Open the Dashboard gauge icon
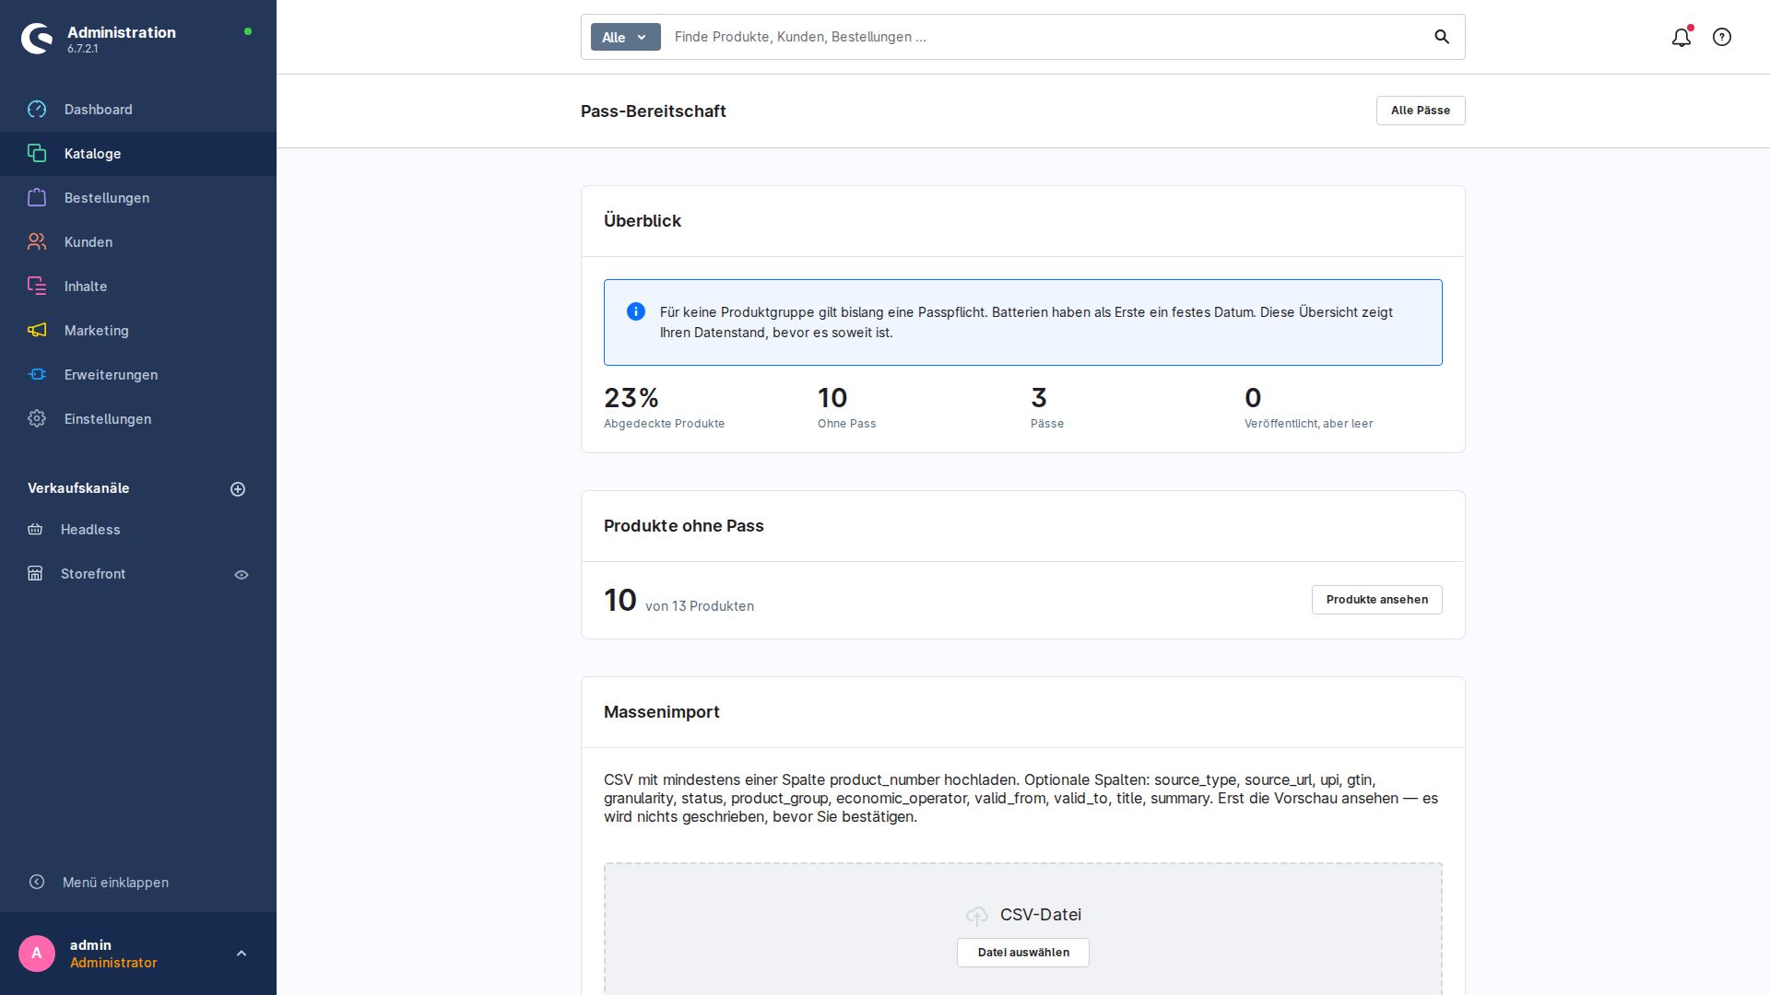The height and width of the screenshot is (995, 1770). pyautogui.click(x=37, y=110)
